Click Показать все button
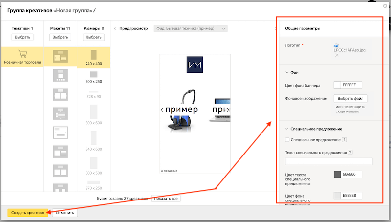Image resolution: width=391 pixels, height=222 pixels. point(166,199)
